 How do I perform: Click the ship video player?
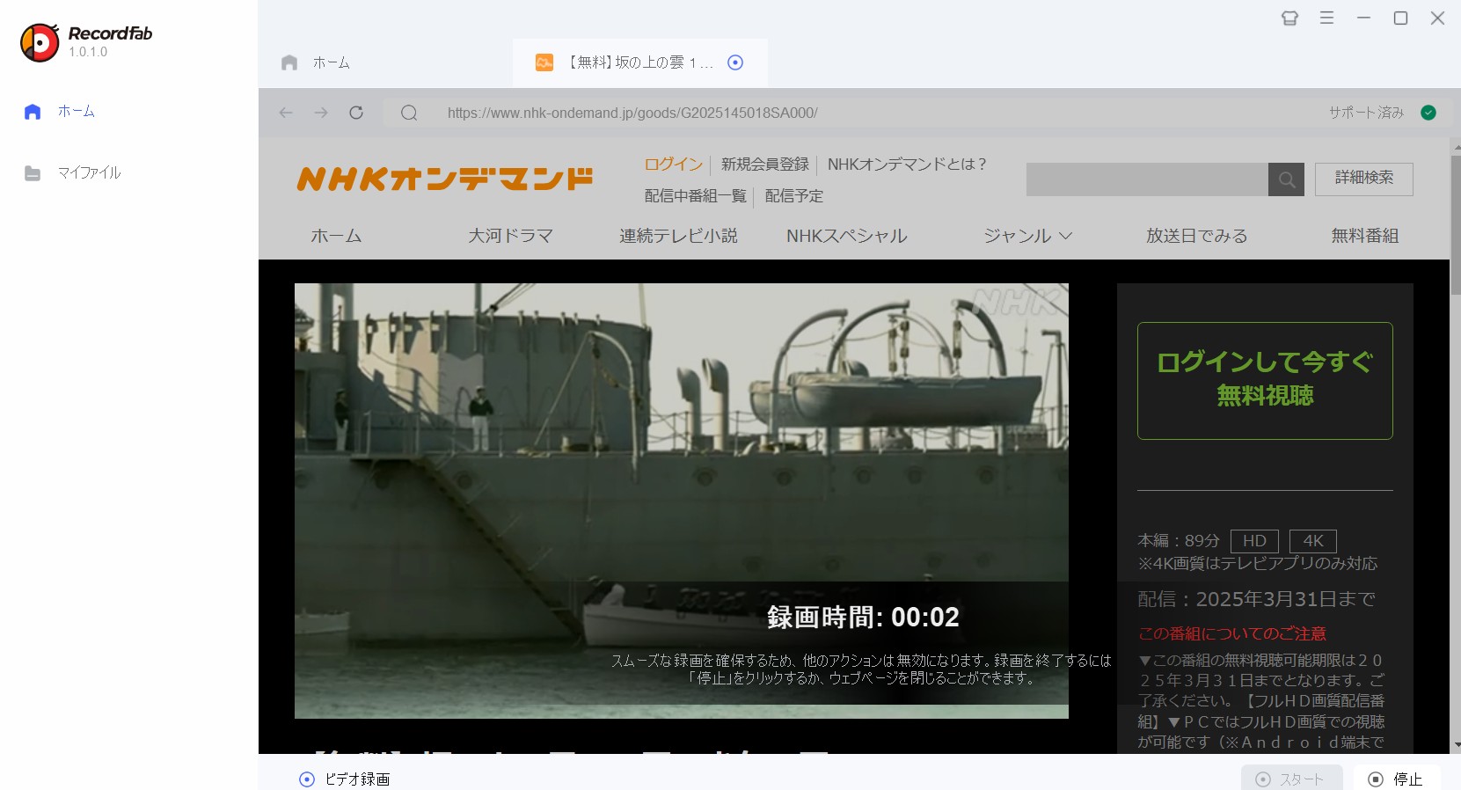pos(682,501)
